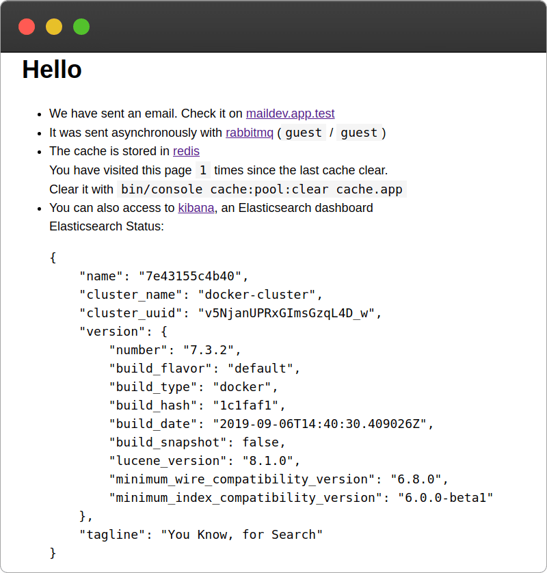
Task: Click the minimum_index_compatibility_version value 6.0.0-beta1
Action: click(x=445, y=498)
